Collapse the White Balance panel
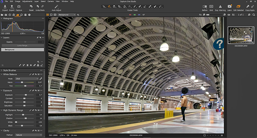 coord(1,74)
